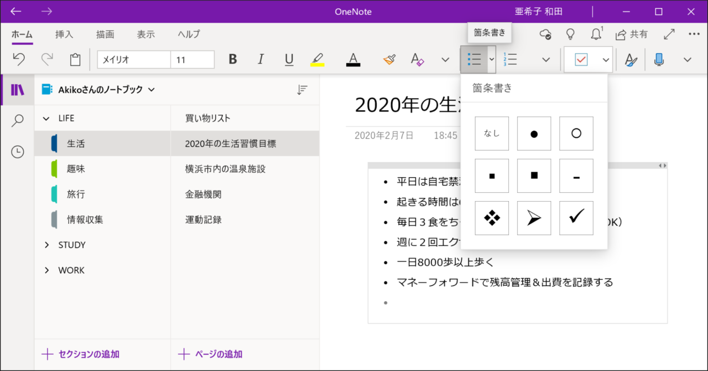Click ページの追加 to add page

click(x=211, y=354)
